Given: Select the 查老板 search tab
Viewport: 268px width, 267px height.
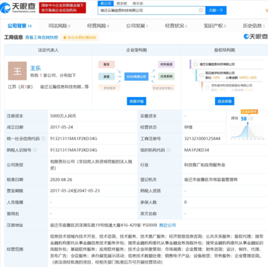Looking at the screenshot, I should point(122,3).
